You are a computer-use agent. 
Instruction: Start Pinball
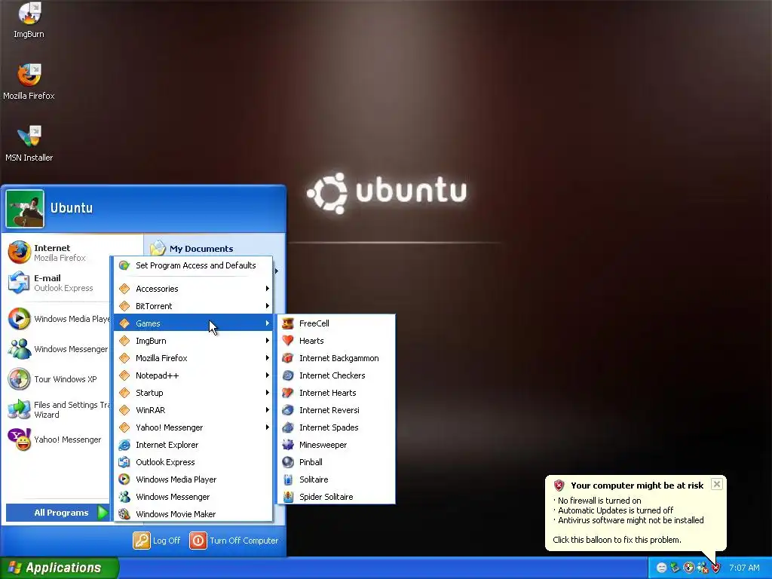(x=336, y=462)
